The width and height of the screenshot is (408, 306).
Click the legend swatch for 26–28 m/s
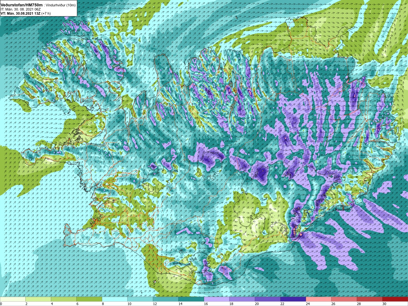coord(344,299)
